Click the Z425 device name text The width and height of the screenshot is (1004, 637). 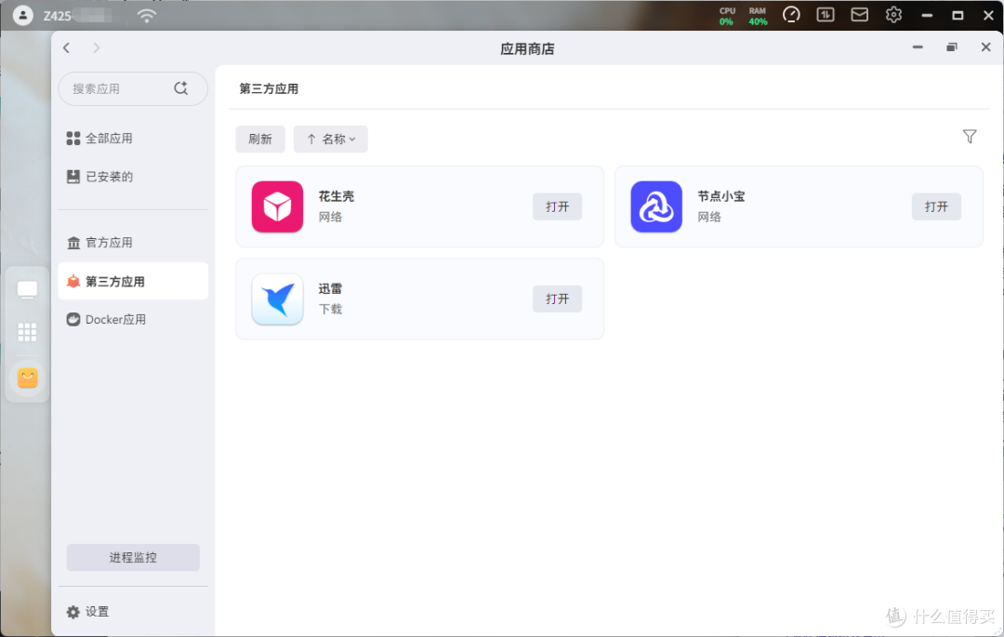click(x=57, y=16)
